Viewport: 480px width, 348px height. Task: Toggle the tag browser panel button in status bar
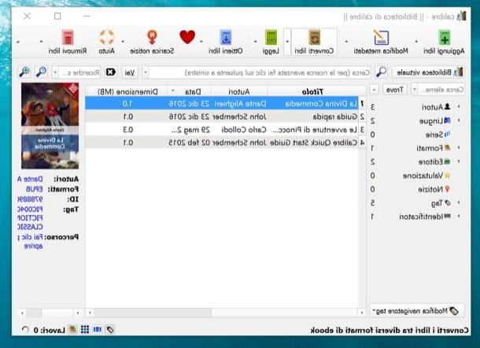click(110, 330)
